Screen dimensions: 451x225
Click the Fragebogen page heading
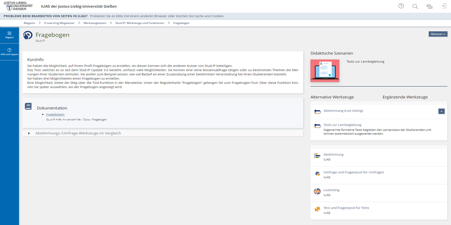point(52,35)
